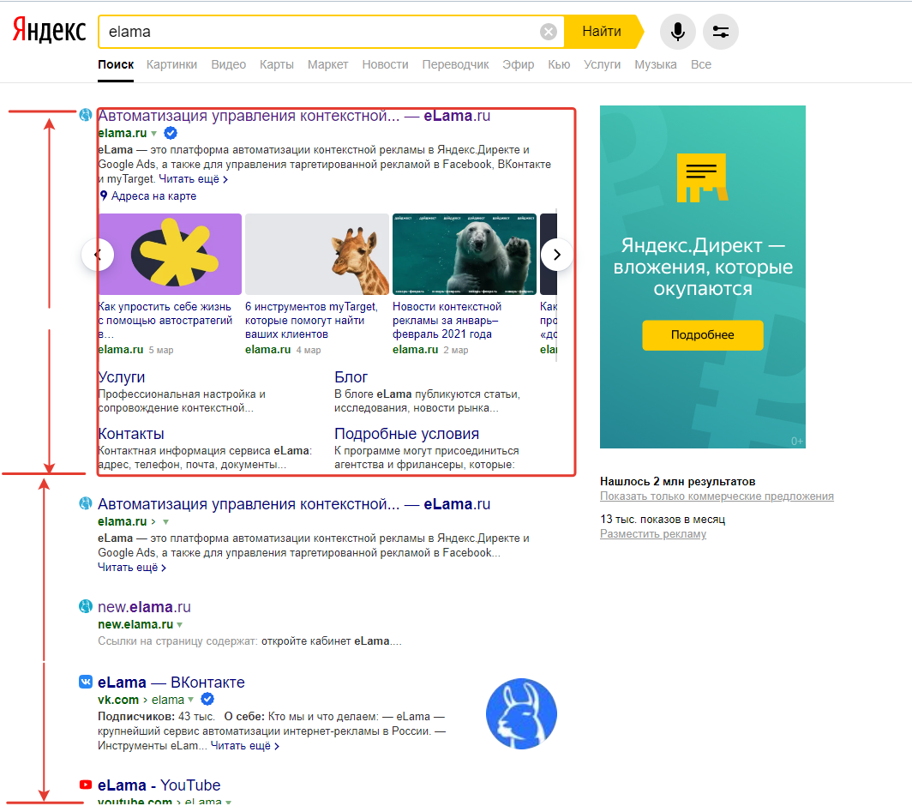Open eLama — ВКонтакте result
The height and width of the screenshot is (806, 912).
click(x=171, y=682)
